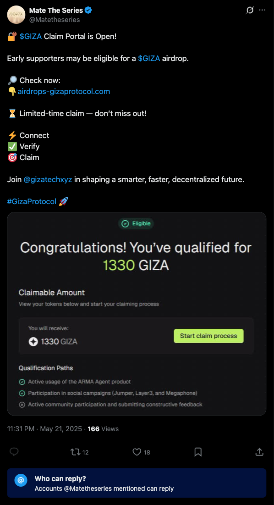Screen dimensions: 274x505
Task: Click the verified blue checkmark badge
Action: click(88, 10)
